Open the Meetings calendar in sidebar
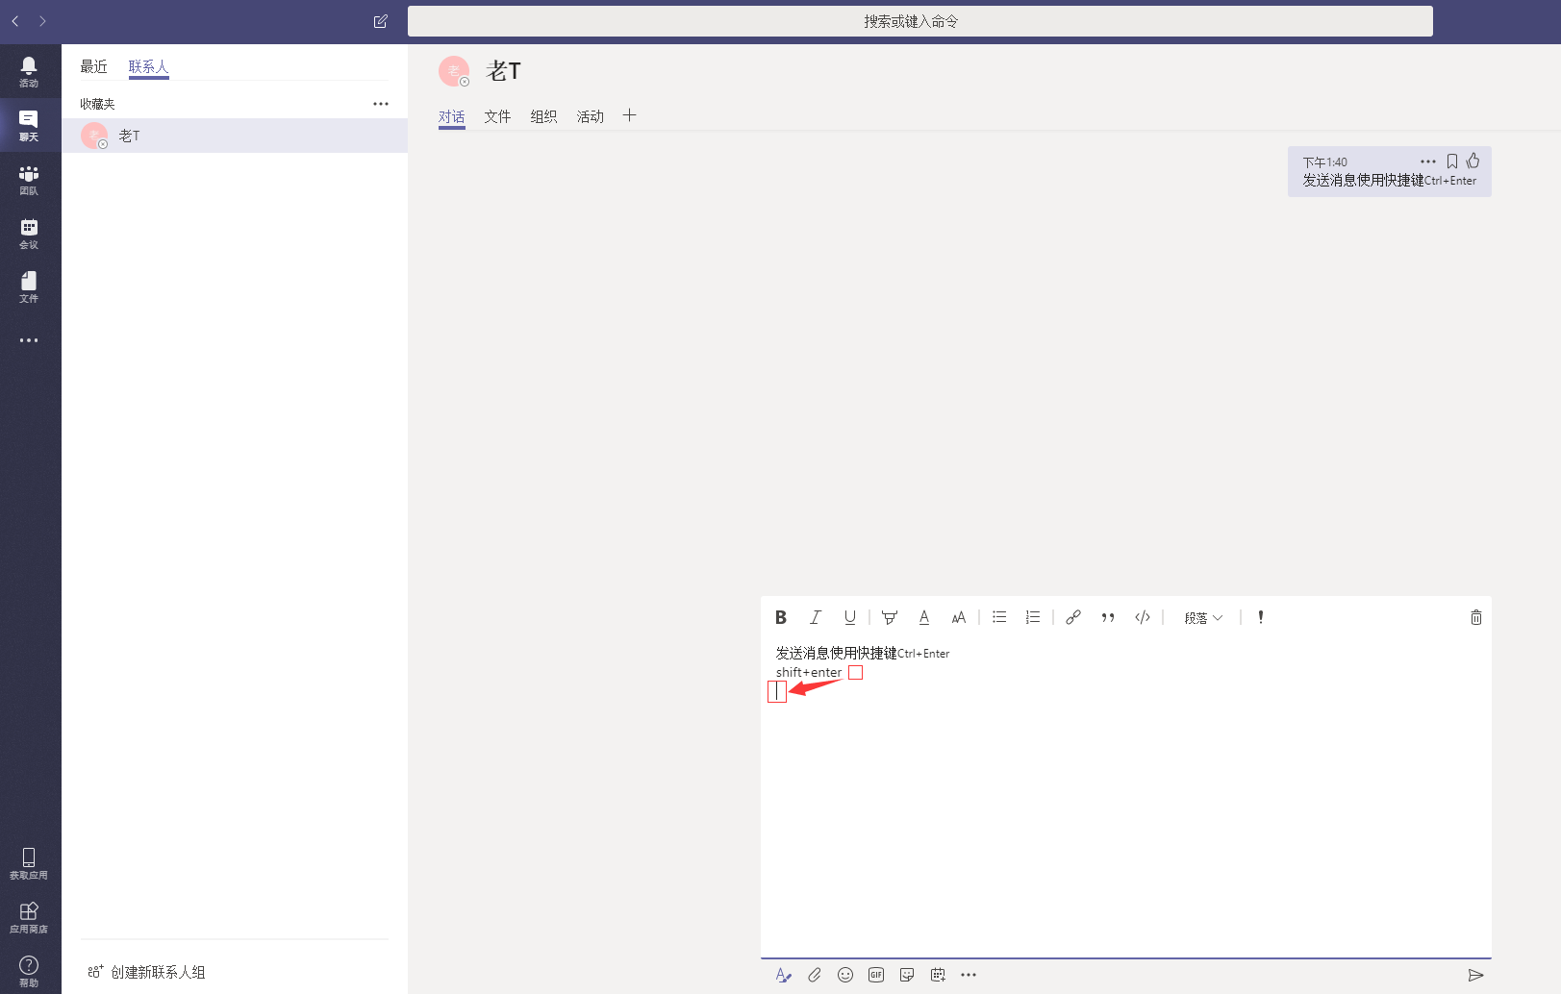Viewport: 1561px width, 994px height. 29,233
